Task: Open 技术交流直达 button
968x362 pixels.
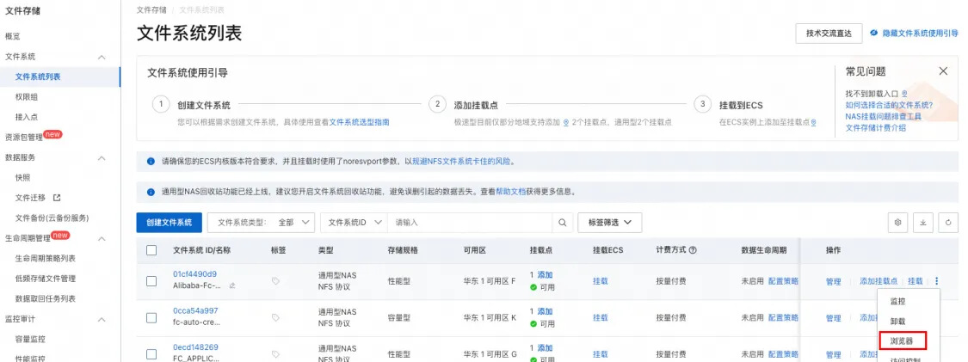Action: (x=829, y=34)
